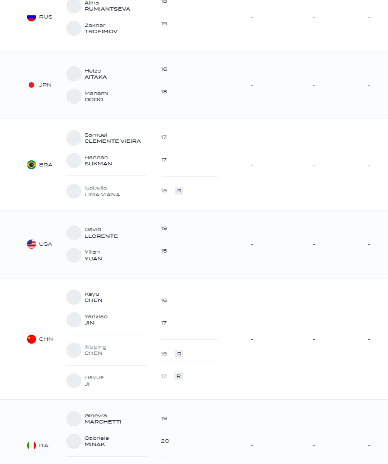Click the Russia flag icon
The image size is (388, 464).
tap(31, 17)
